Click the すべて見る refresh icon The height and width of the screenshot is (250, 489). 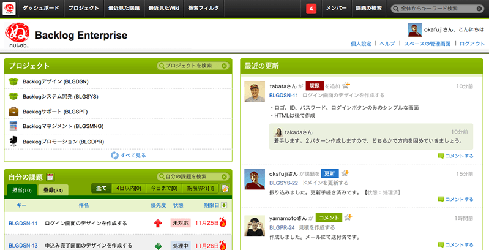(x=115, y=155)
